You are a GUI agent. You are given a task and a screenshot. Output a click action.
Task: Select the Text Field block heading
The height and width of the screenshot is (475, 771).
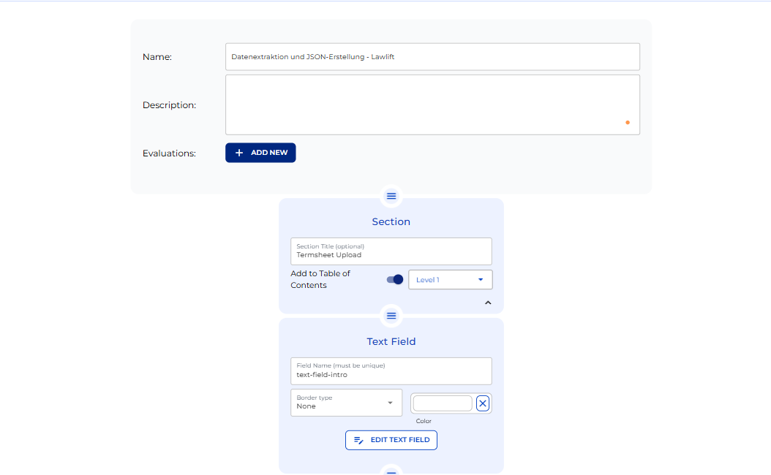click(x=391, y=341)
